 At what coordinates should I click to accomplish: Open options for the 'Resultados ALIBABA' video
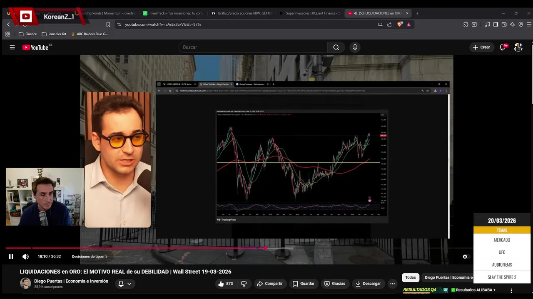pyautogui.click(x=511, y=291)
